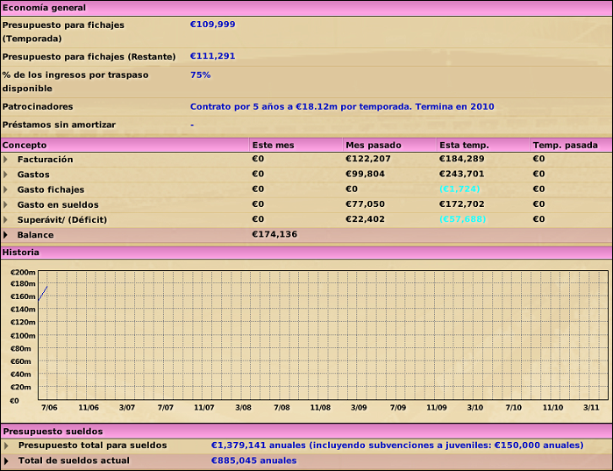Select the Facturación row label
The height and width of the screenshot is (471, 613).
(45, 160)
